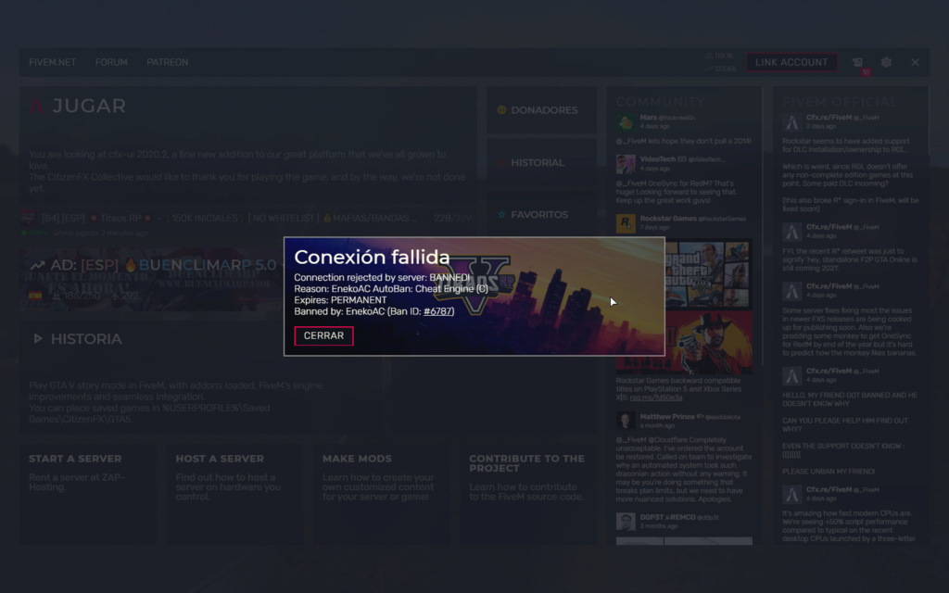Click the Mars tweet avatar
The image size is (949, 593).
(x=626, y=121)
